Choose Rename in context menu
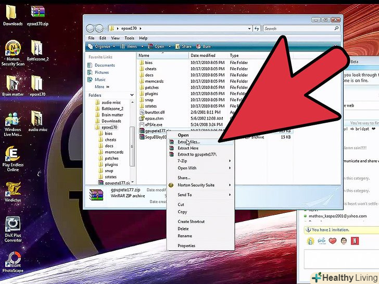Viewport: 379px width, 284px height. coord(200,236)
